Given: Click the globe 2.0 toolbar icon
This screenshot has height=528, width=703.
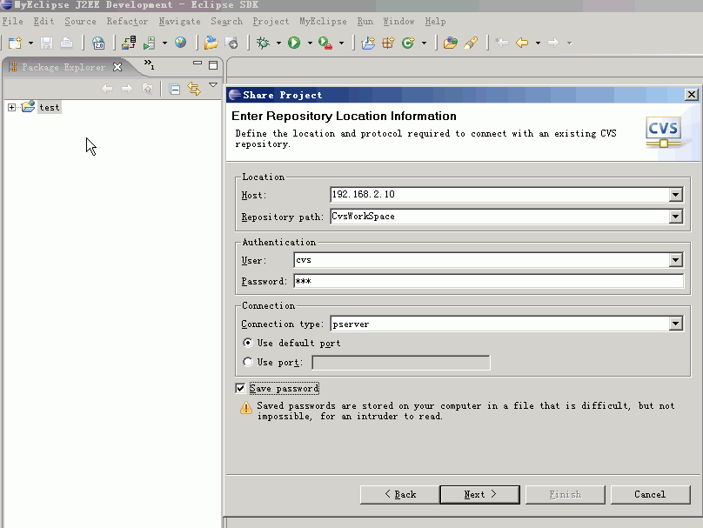Looking at the screenshot, I should pos(98,43).
